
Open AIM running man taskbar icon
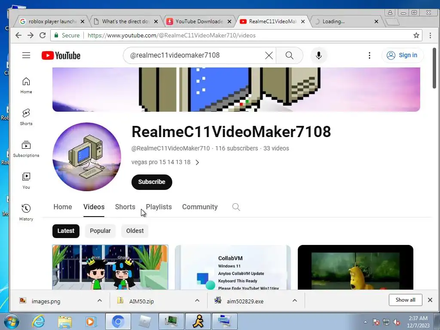[x=198, y=321]
